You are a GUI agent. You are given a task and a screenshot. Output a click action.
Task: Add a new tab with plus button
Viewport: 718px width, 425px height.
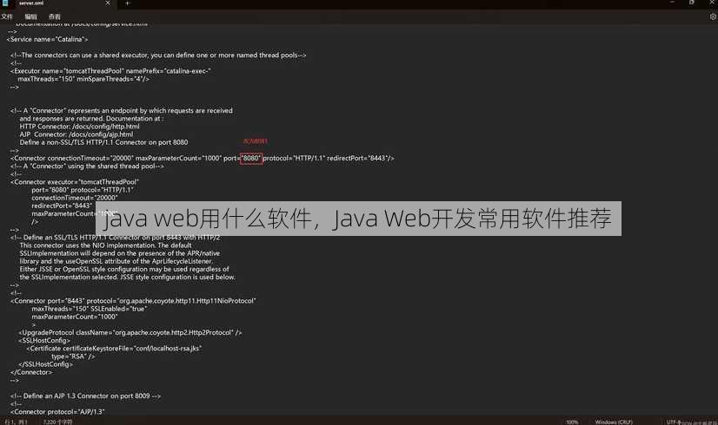point(127,3)
